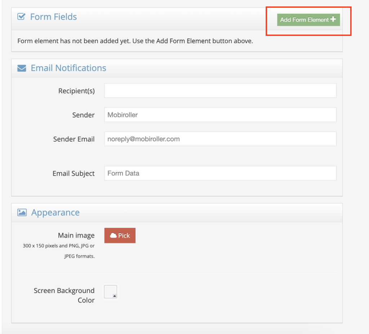This screenshot has height=334, width=369.
Task: Click the cloud icon inside the Pick button
Action: point(113,235)
